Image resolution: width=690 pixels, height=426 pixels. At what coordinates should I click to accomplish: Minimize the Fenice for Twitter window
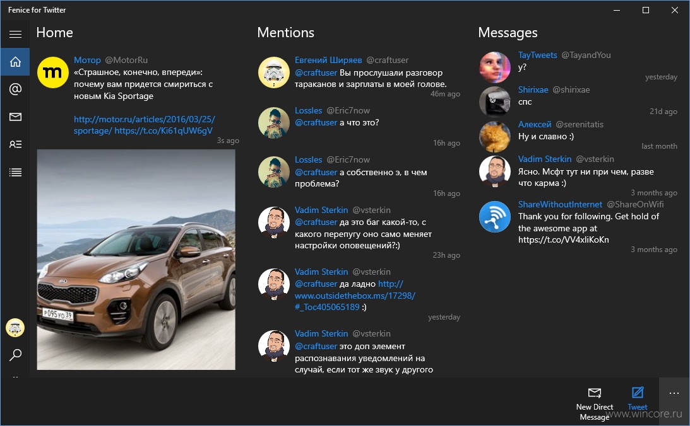click(x=617, y=10)
